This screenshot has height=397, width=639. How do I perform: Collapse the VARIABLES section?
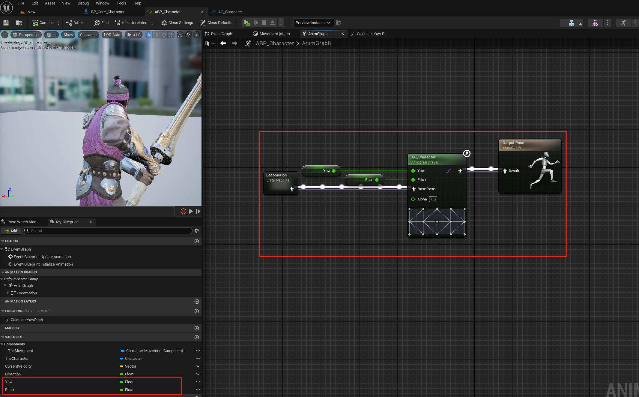click(x=3, y=337)
